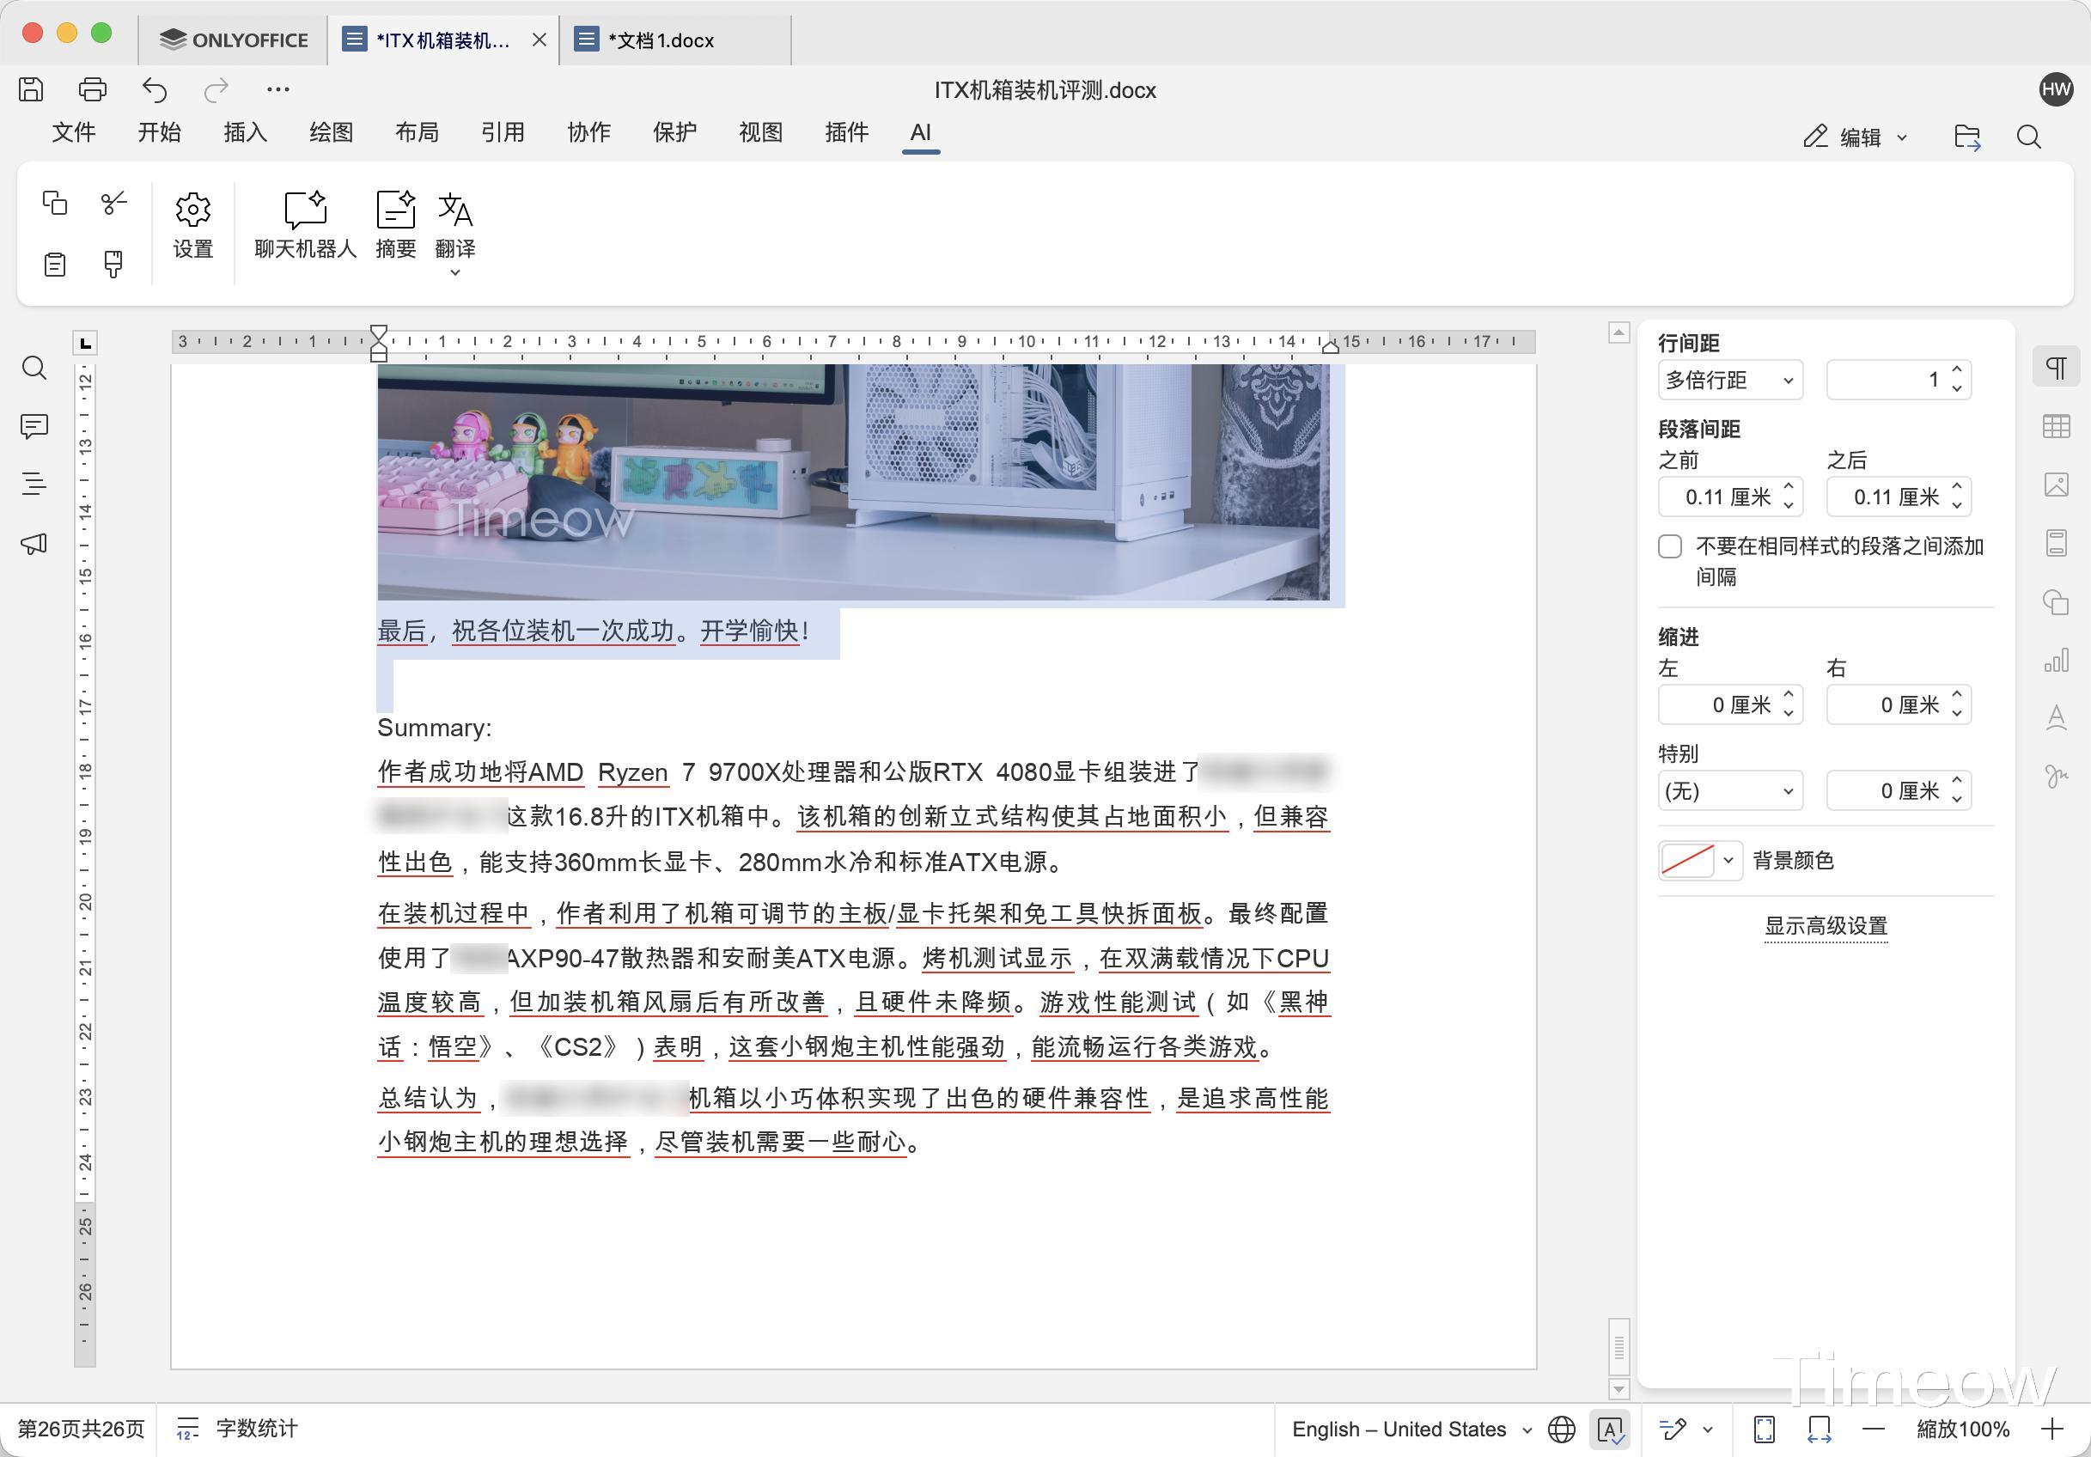2091x1457 pixels.
Task: Expand the translate (翻译) dropdown arrow
Action: click(454, 272)
